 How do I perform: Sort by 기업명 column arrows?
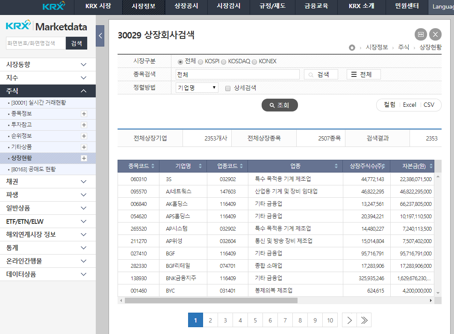(x=200, y=166)
